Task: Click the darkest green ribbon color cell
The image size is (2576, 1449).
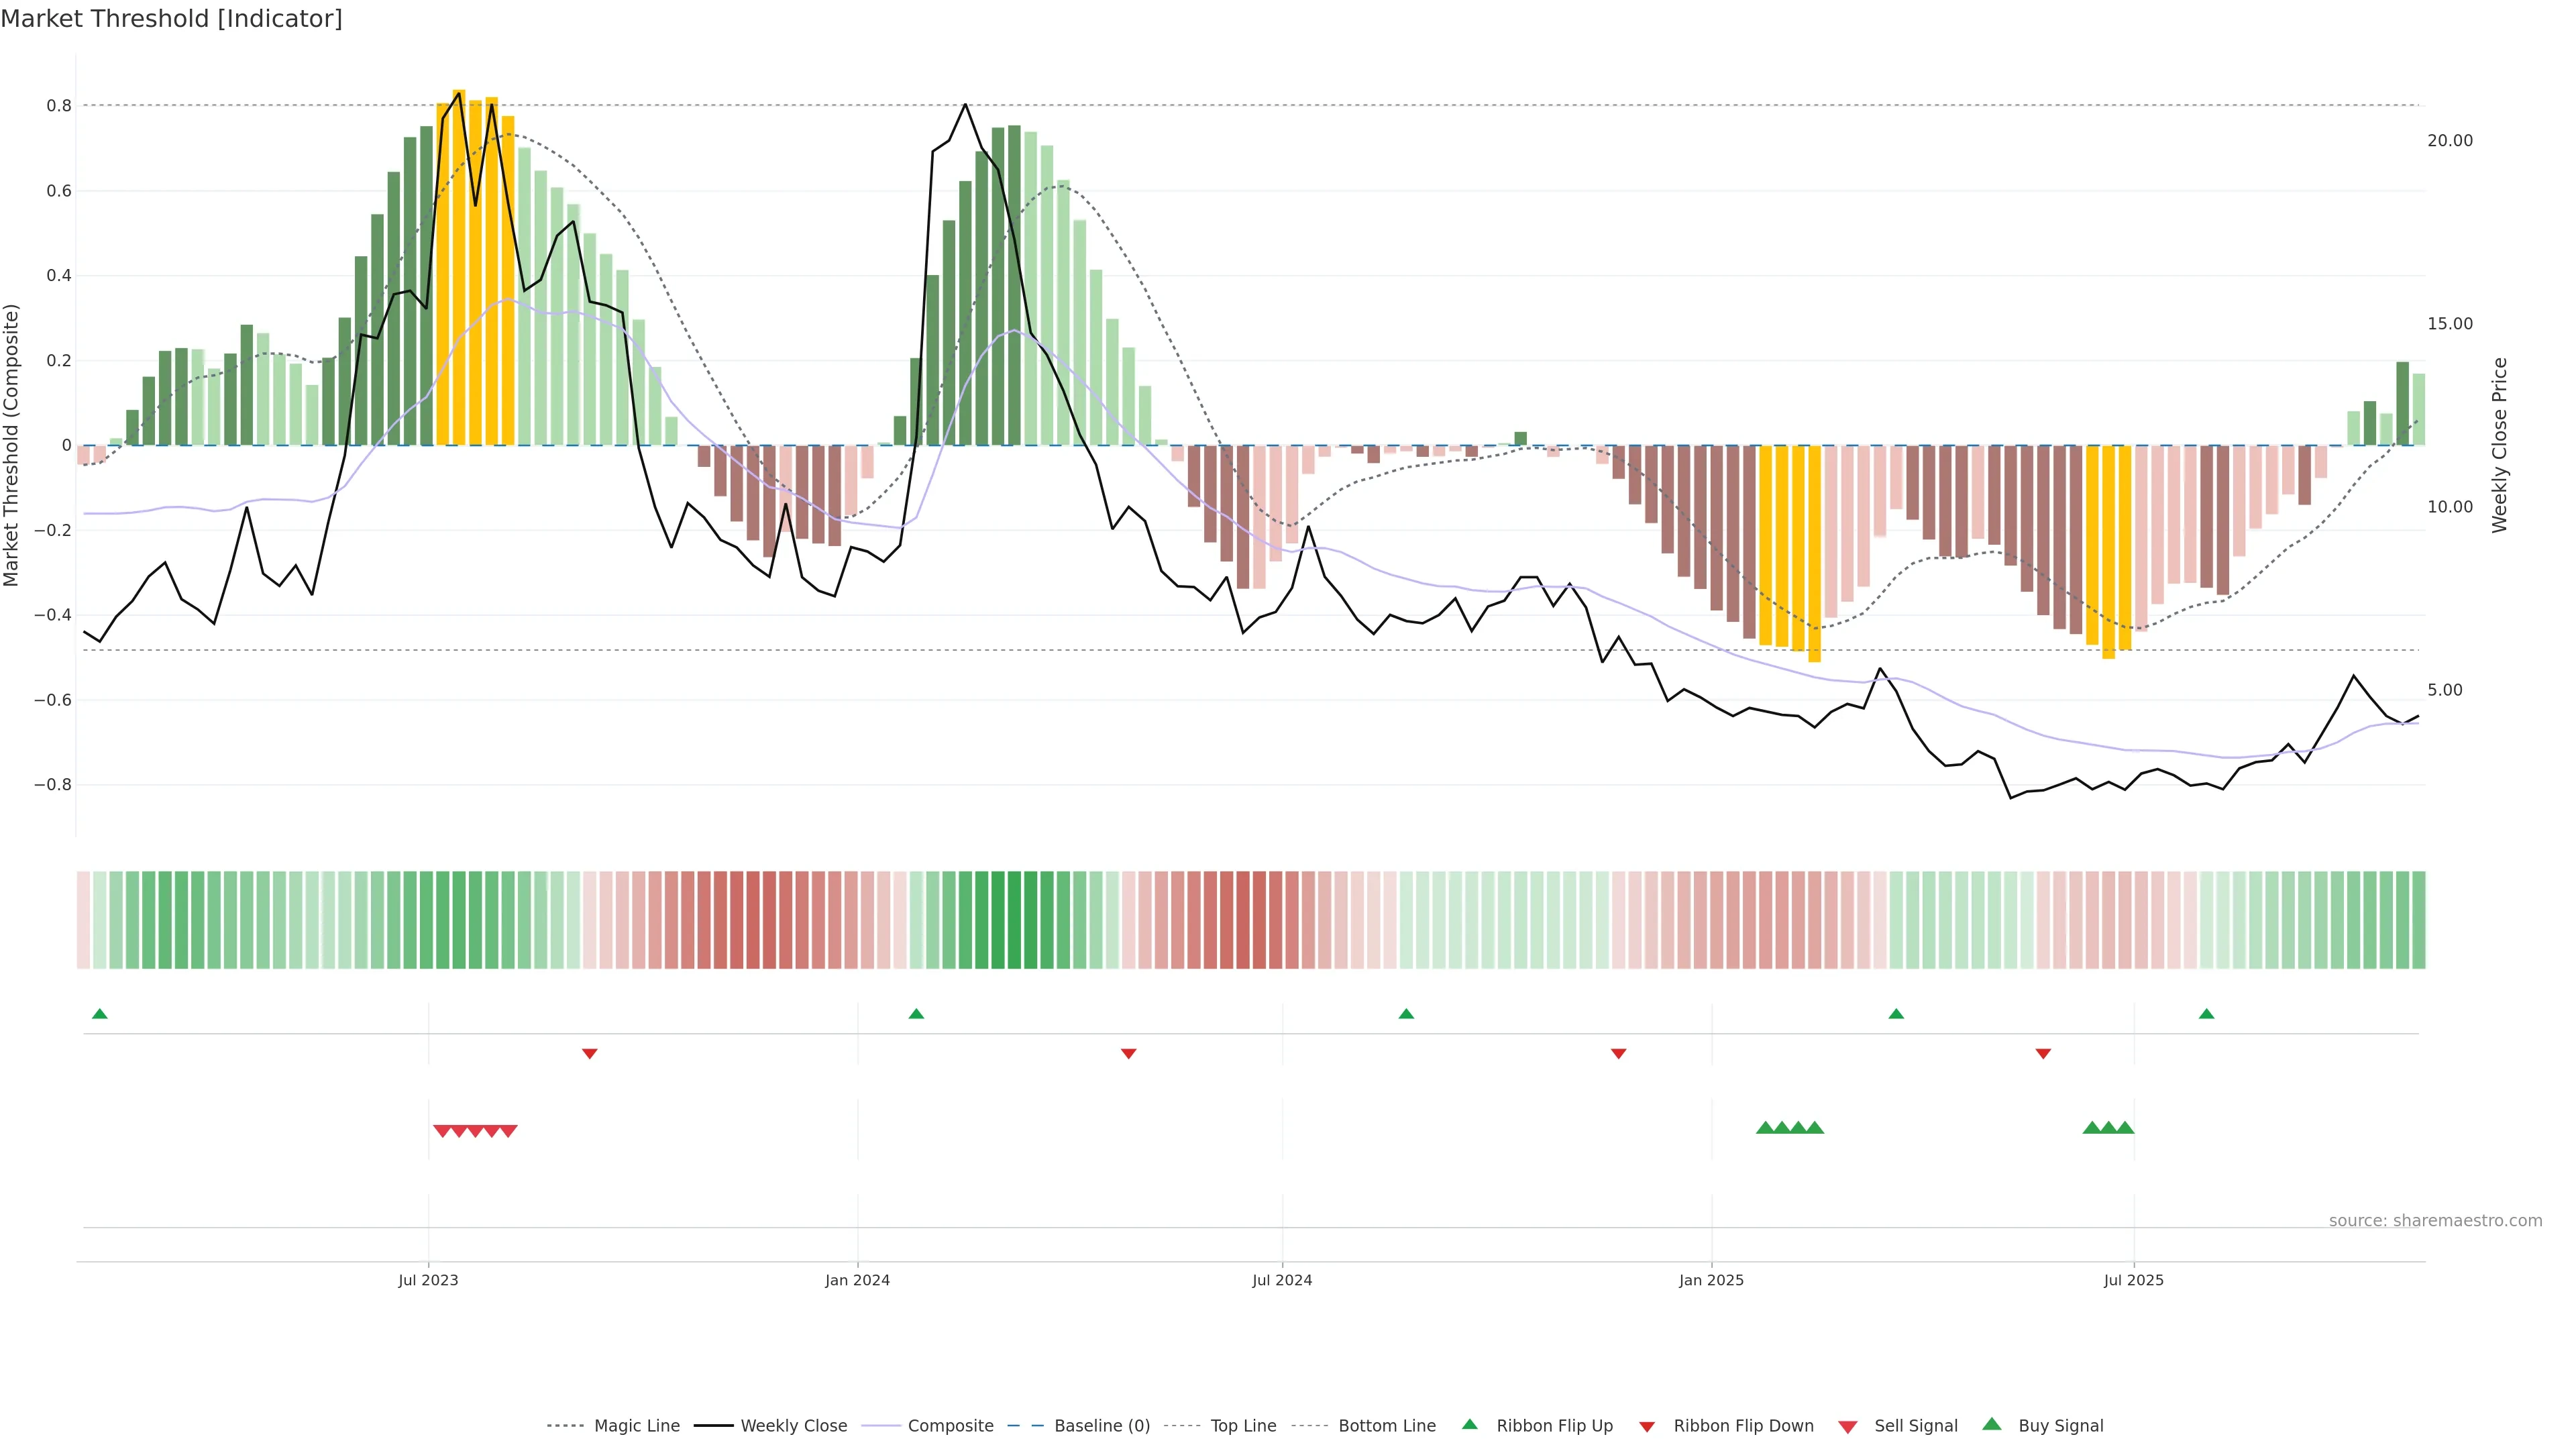Action: click(1014, 919)
